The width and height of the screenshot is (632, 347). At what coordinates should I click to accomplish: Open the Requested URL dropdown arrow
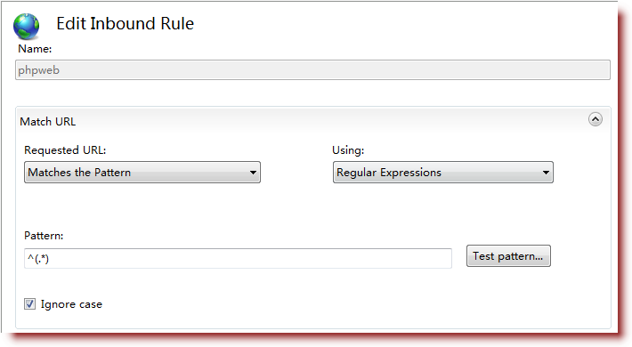point(253,173)
